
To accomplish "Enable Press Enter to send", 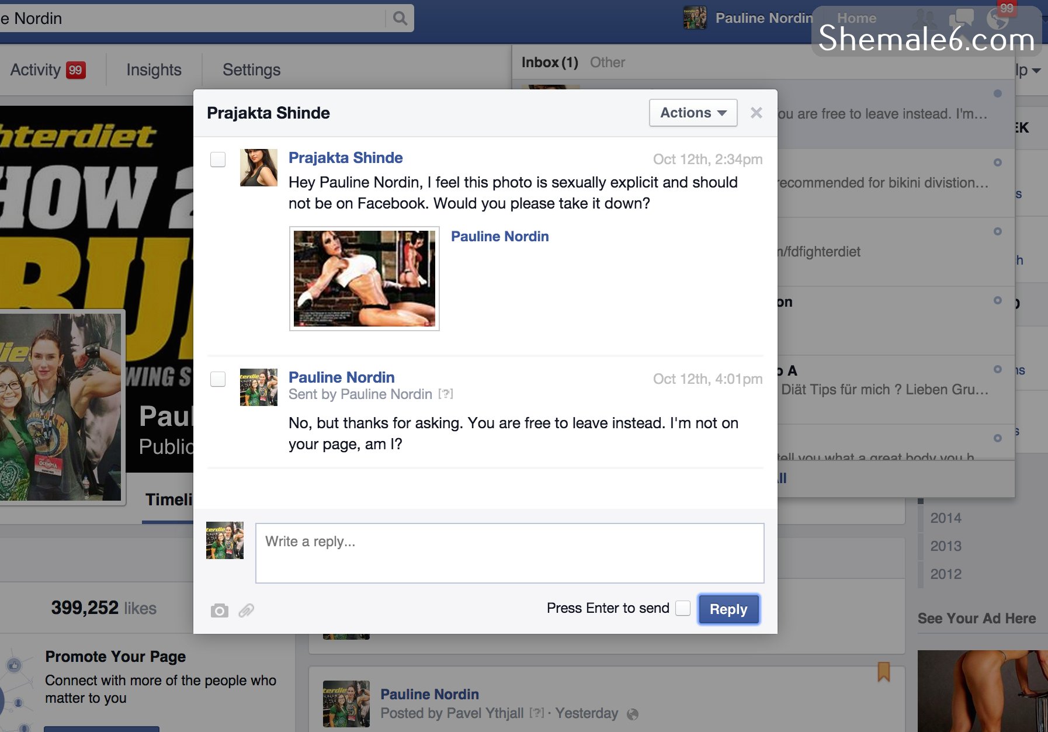I will (x=683, y=608).
